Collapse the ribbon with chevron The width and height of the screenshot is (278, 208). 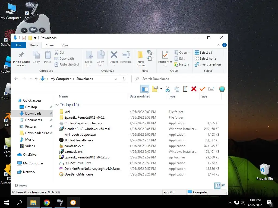[219, 45]
